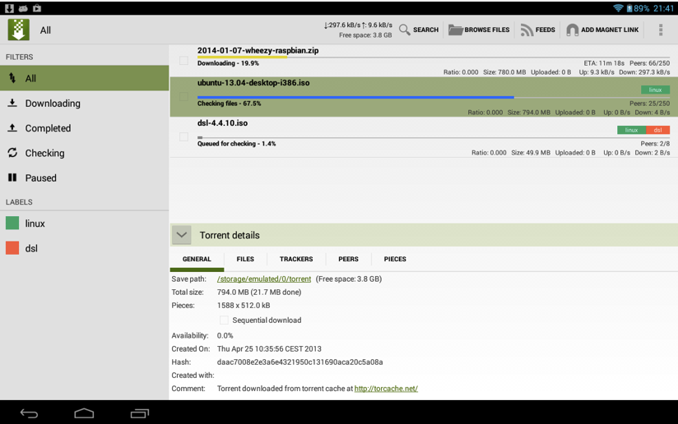Show torrents in Checking state
This screenshot has width=678, height=424.
click(x=44, y=153)
